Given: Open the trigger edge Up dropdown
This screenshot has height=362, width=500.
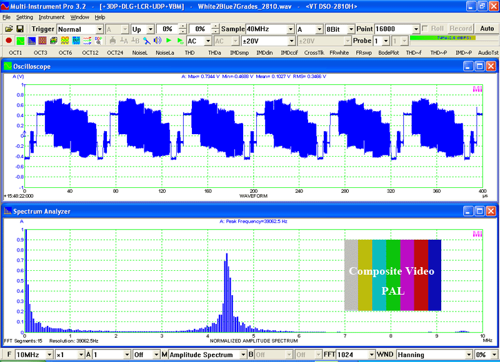Looking at the screenshot, I should coord(151,29).
